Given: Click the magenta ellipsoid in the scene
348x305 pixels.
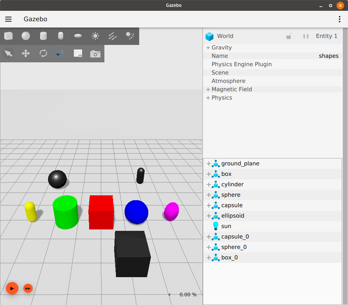Looking at the screenshot, I should point(171,212).
